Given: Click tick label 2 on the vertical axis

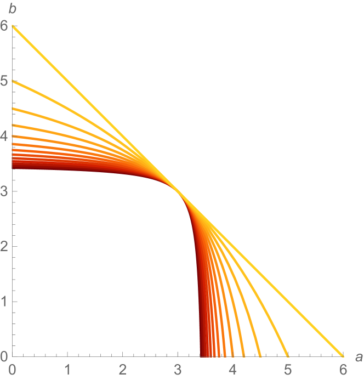Looking at the screenshot, I should click(x=4, y=246).
